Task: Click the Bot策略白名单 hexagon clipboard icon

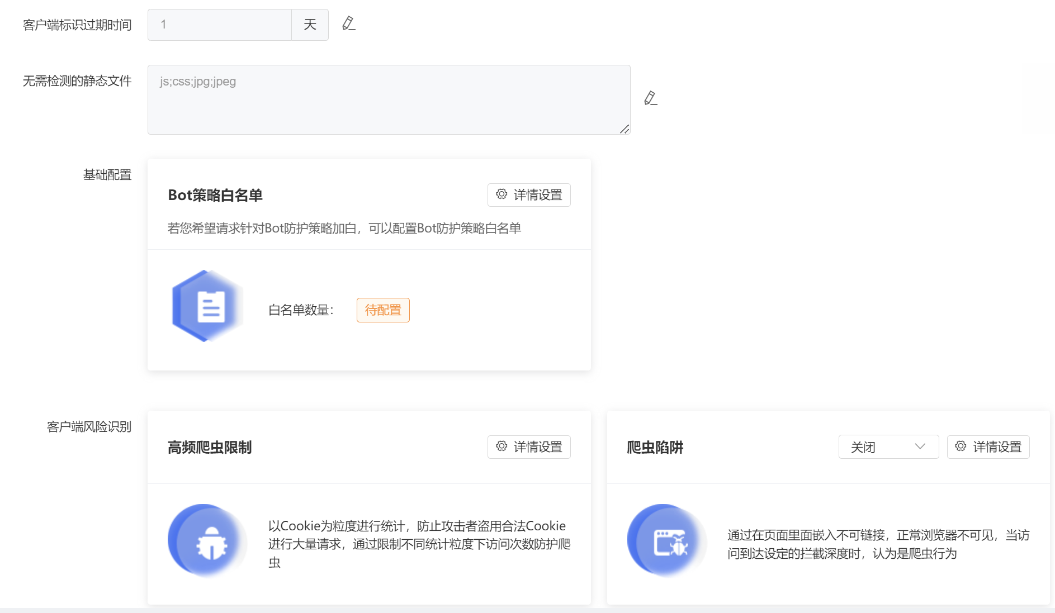Action: (207, 306)
